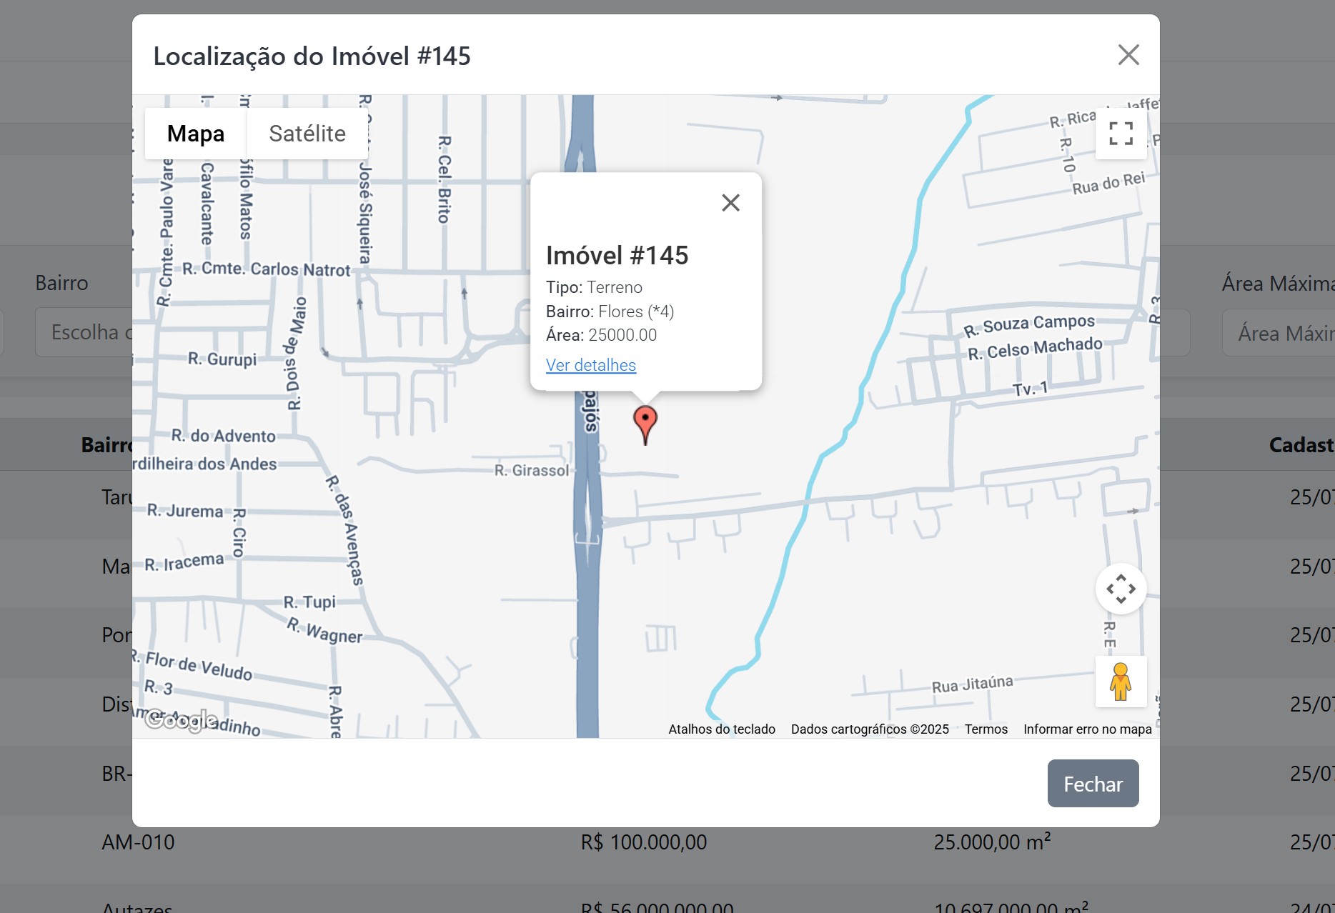Click the R. Flor de Veludo street label
The height and width of the screenshot is (913, 1335).
(193, 664)
